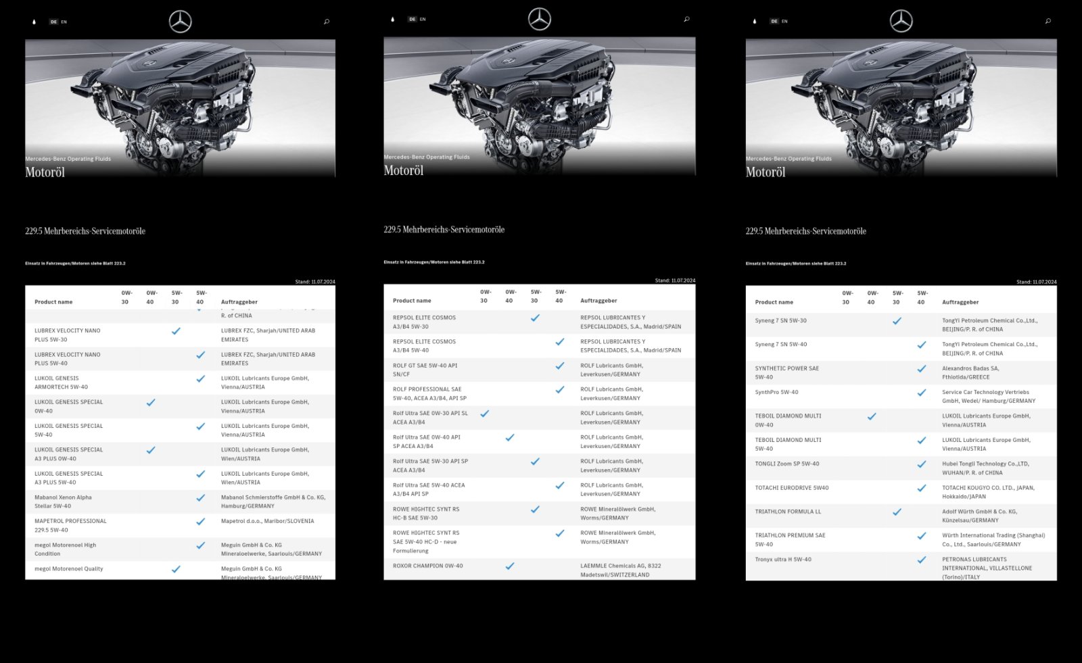Click checkmark in LUBREX VELOCITY NANO PLUS 5W-30 row
This screenshot has height=663, width=1082.
(x=176, y=331)
